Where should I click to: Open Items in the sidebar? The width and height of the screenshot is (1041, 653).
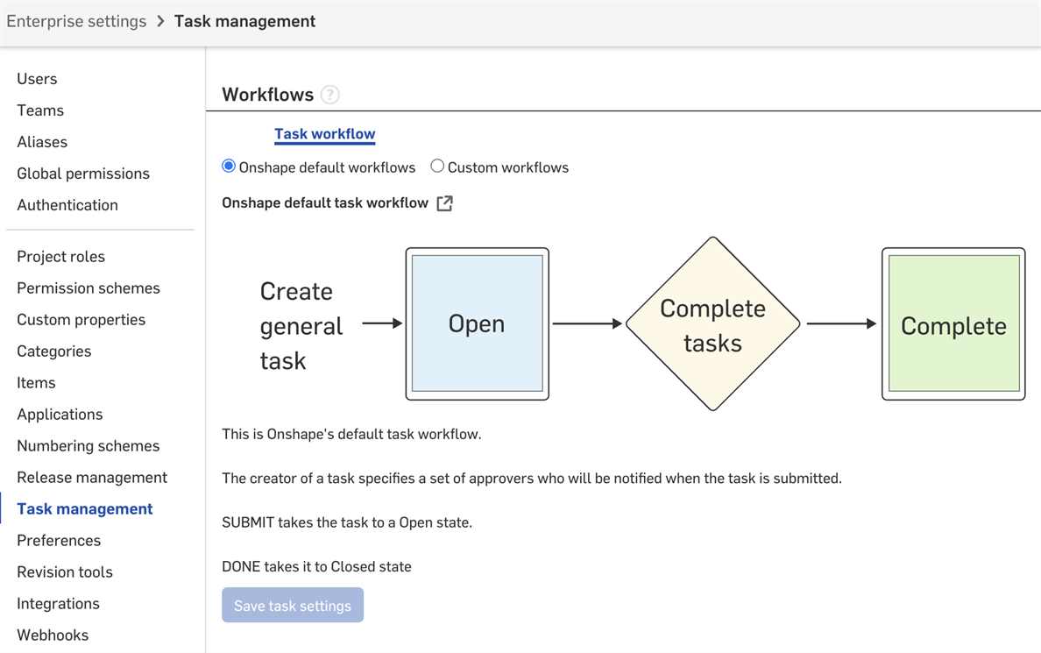37,383
